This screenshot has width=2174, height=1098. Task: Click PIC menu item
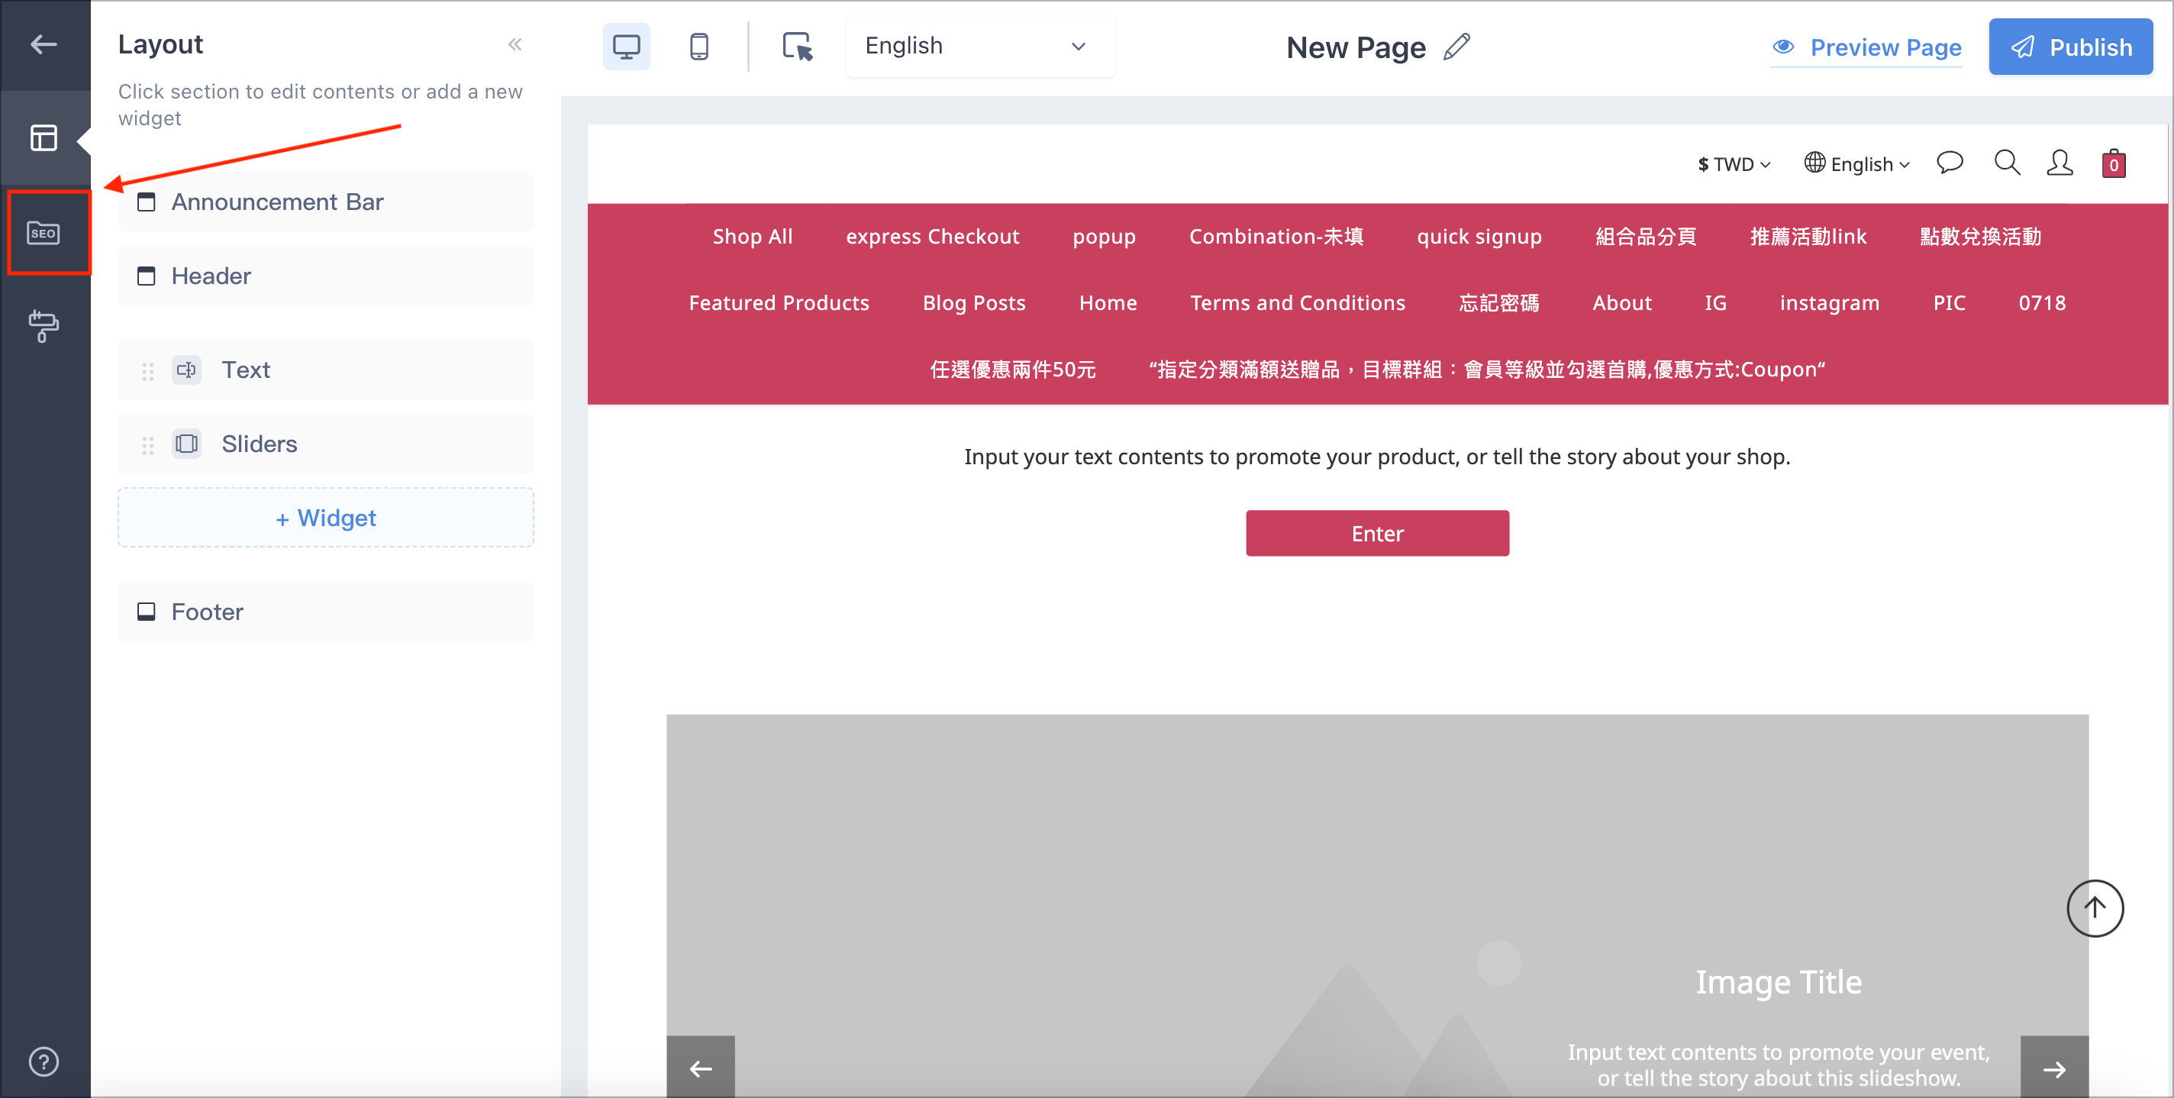[x=1950, y=303]
